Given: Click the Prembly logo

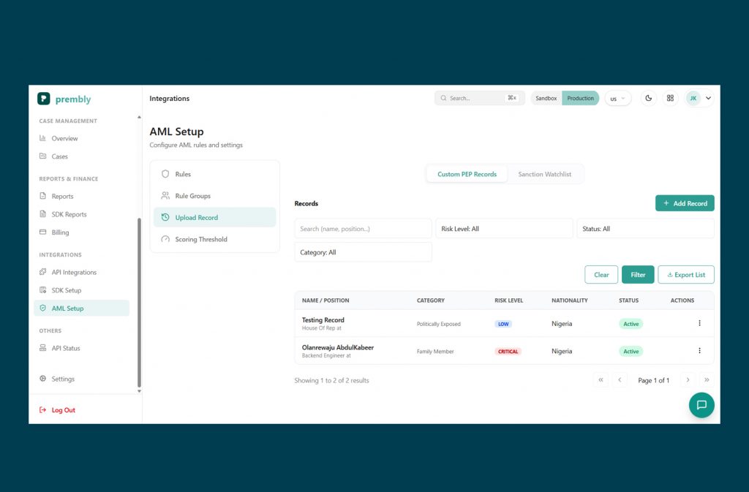Looking at the screenshot, I should click(64, 99).
